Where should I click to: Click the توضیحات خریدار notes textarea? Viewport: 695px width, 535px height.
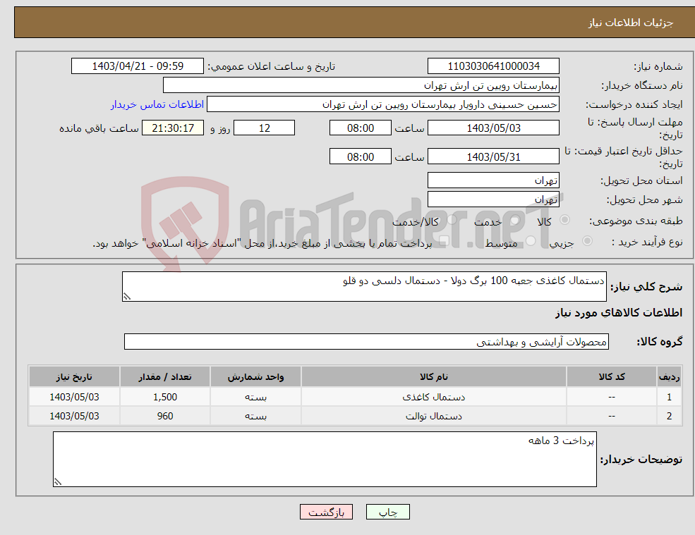[325, 460]
